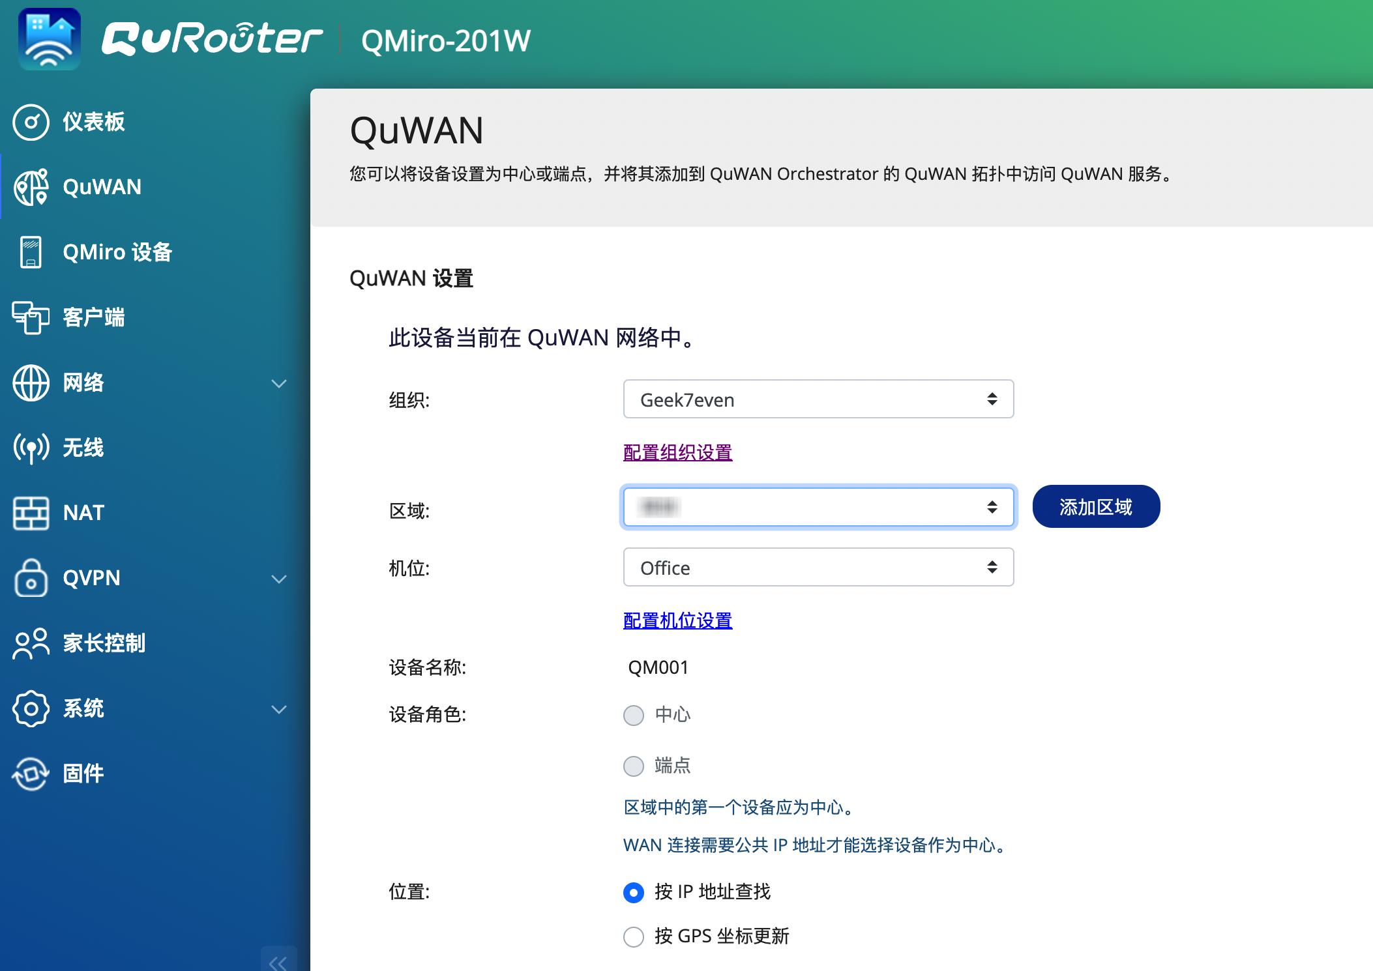Select the QuWAN sidebar icon
Image resolution: width=1373 pixels, height=971 pixels.
coord(33,188)
